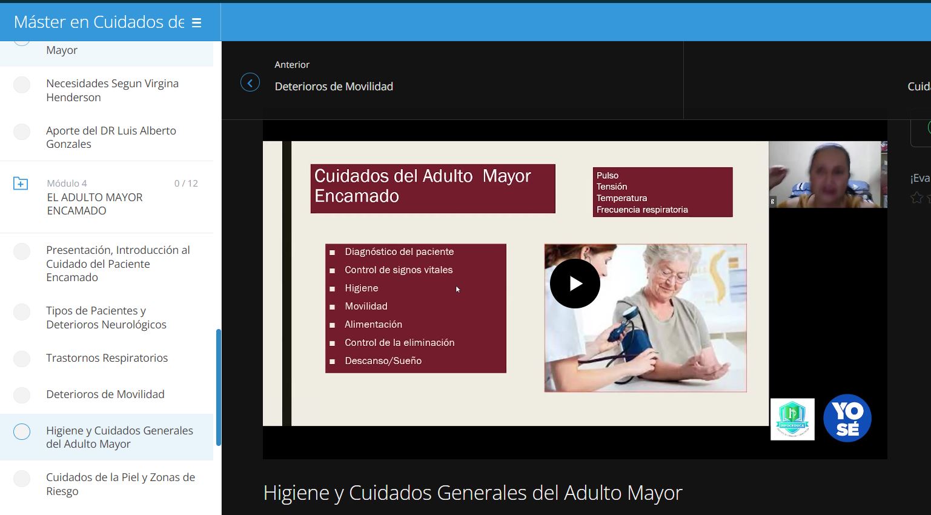Go to Anterior Deterioros de Movilidad link
This screenshot has width=931, height=515.
click(334, 87)
